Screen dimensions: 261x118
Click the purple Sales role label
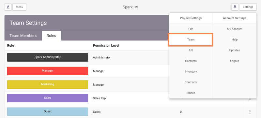click(48, 98)
